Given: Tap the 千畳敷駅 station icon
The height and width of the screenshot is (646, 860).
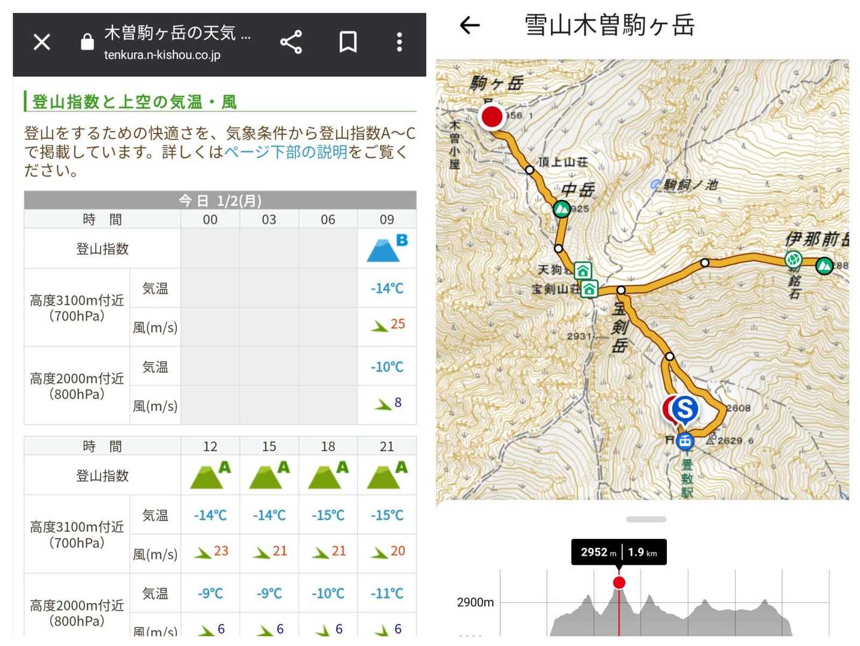Looking at the screenshot, I should point(685,441).
